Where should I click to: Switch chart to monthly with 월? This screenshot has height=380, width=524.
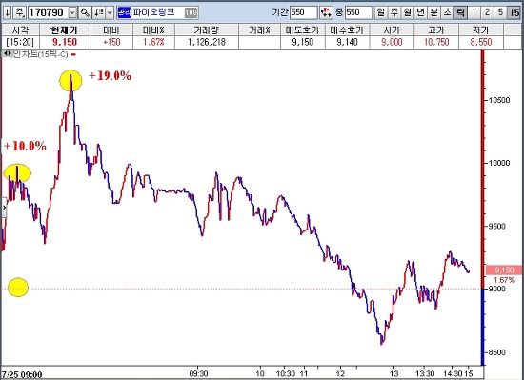[408, 12]
